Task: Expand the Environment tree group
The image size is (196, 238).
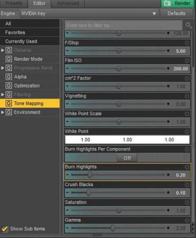Action: tap(2, 112)
